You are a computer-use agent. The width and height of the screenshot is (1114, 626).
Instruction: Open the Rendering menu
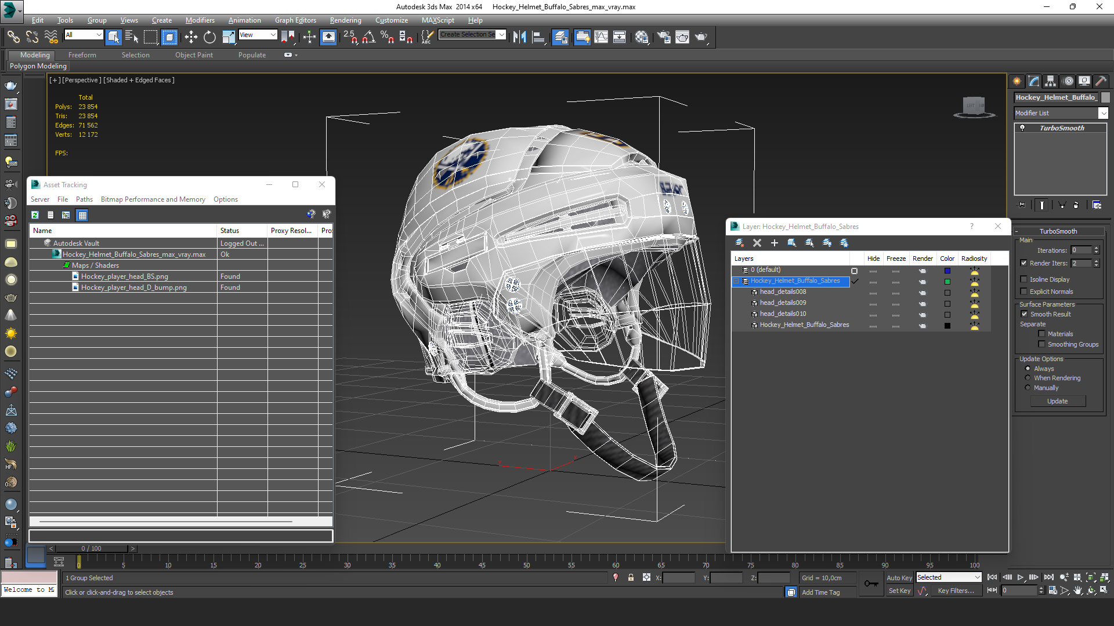tap(345, 20)
